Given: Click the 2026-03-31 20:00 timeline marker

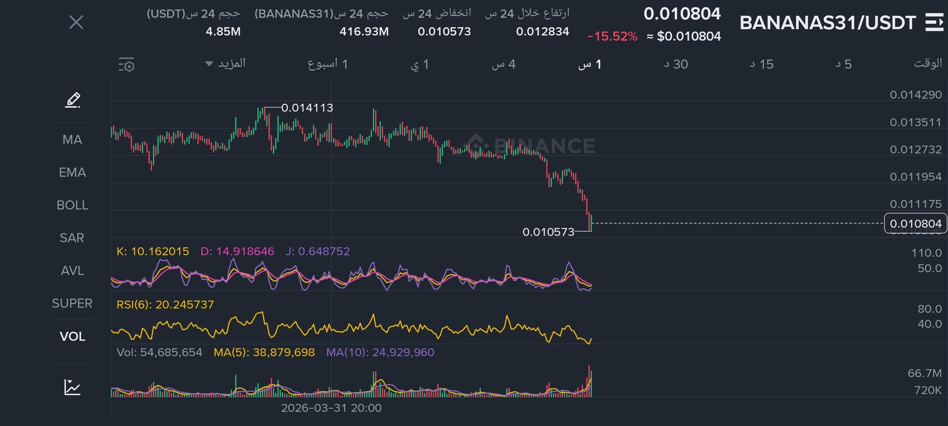Looking at the screenshot, I should coord(331,408).
